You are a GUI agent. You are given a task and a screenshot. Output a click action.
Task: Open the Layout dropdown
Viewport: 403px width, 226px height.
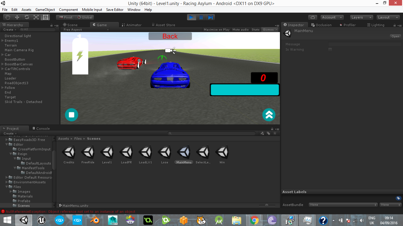[388, 17]
